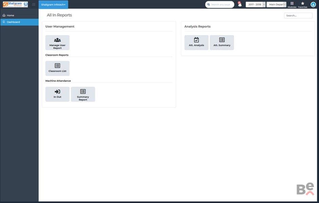Click the Search any page field

tap(220, 4)
